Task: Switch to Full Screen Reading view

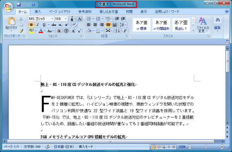Action: 159,147
